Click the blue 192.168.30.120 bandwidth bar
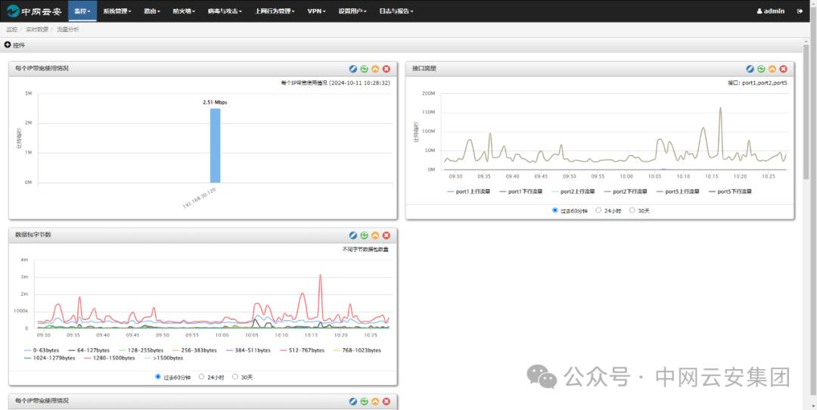817x410 pixels. (x=215, y=145)
